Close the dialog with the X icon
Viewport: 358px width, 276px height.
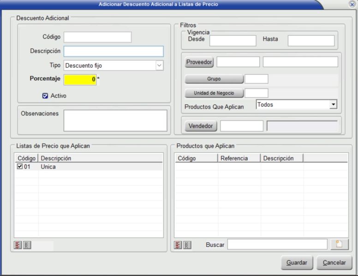(352, 4)
